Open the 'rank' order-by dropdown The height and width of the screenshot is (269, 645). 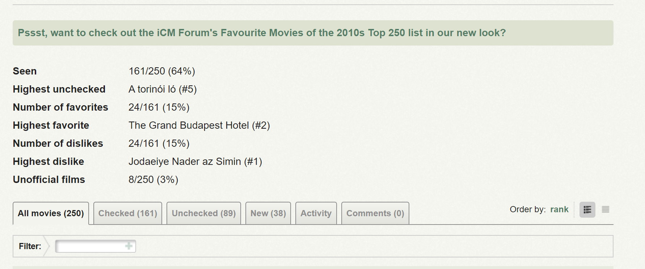click(559, 209)
